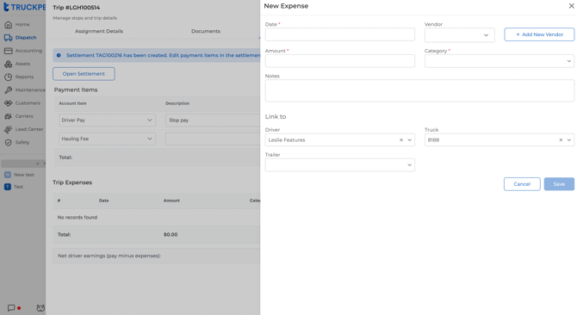577x315 pixels.
Task: Click Add New Vendor button
Action: 539,34
